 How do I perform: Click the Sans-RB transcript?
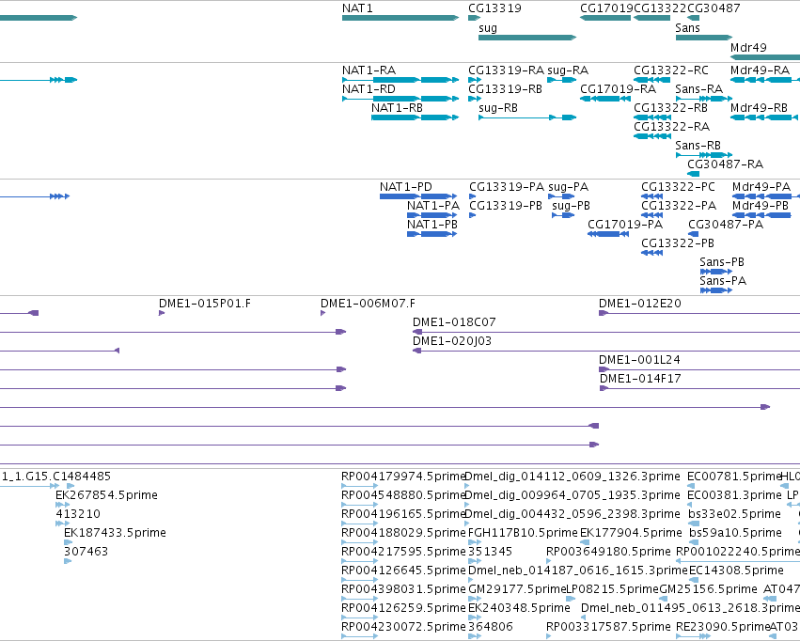[x=704, y=154]
